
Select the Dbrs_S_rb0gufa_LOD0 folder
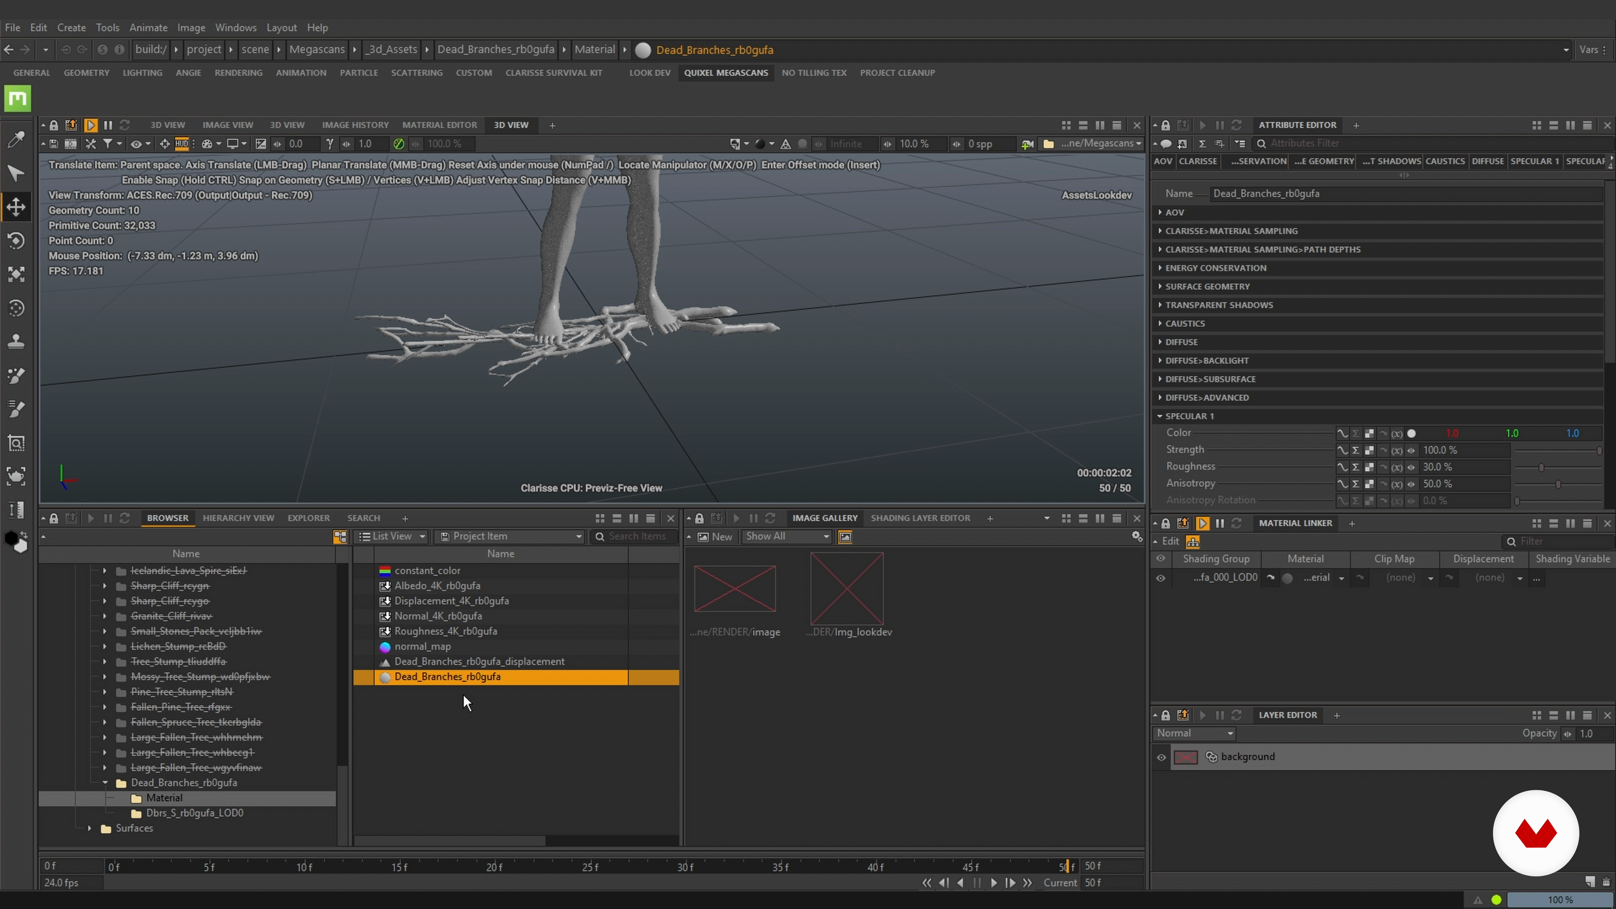194,813
